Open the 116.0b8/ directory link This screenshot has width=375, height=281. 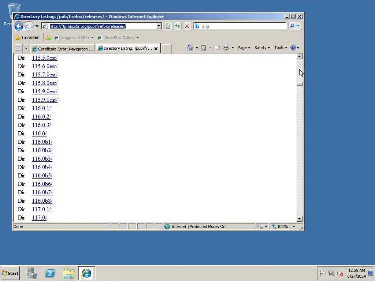coord(42,201)
